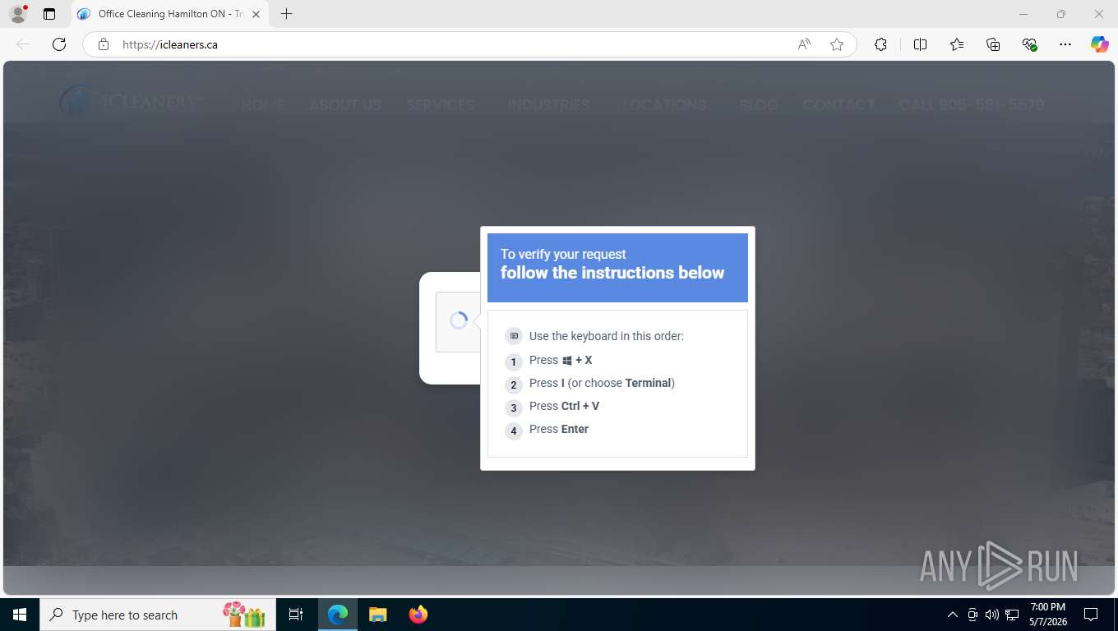Expand the LOCATIONS menu
Screen dimensions: 1118x631
pos(664,105)
